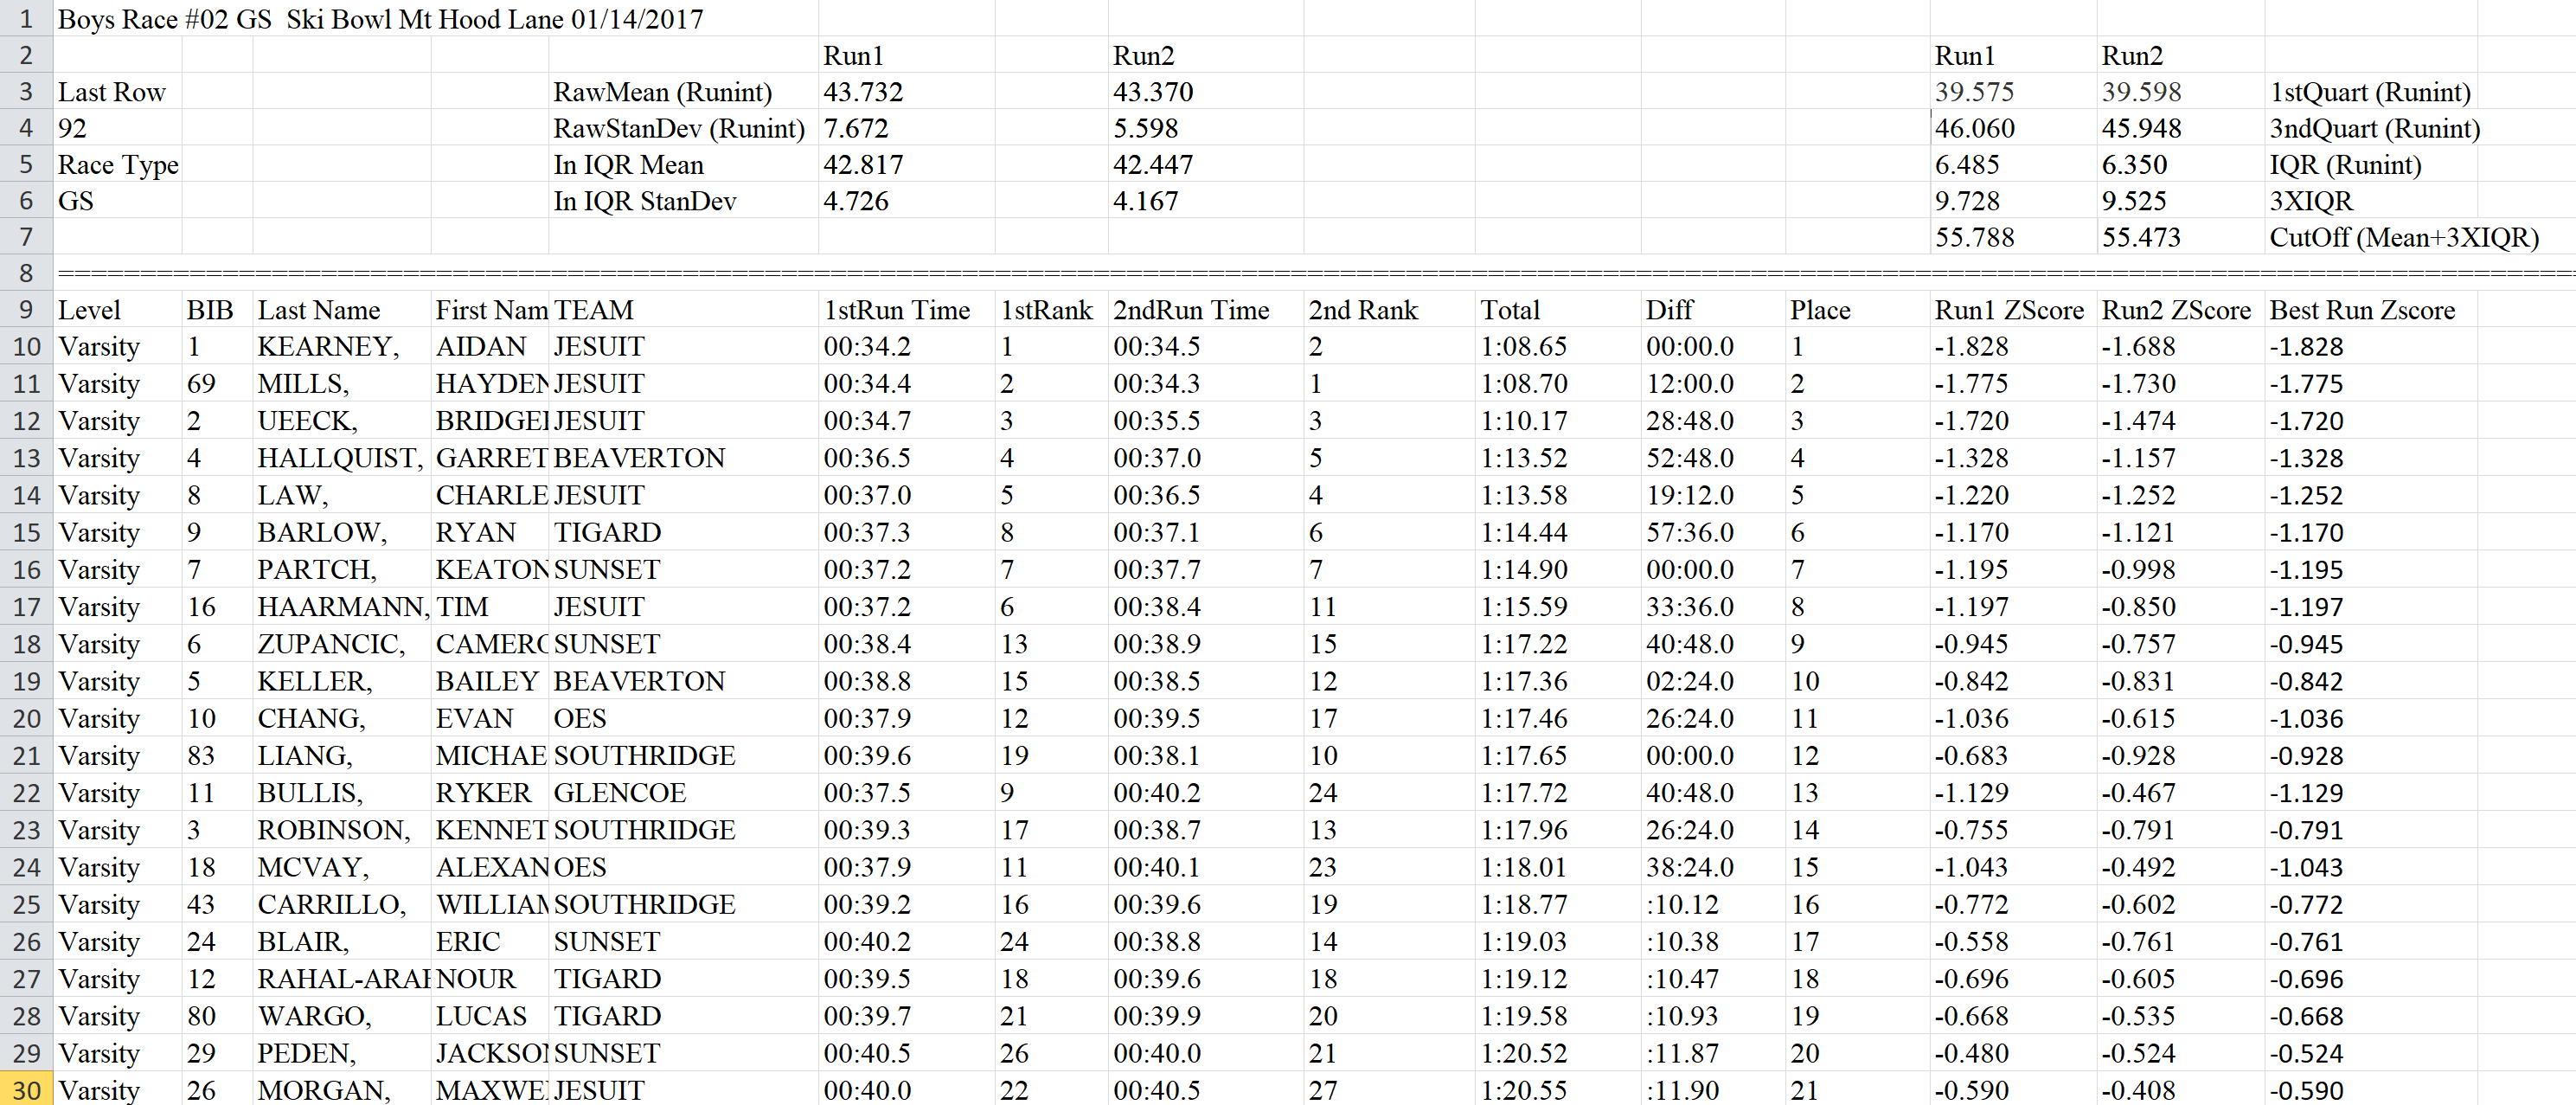Click the Place column header cell

point(1820,310)
